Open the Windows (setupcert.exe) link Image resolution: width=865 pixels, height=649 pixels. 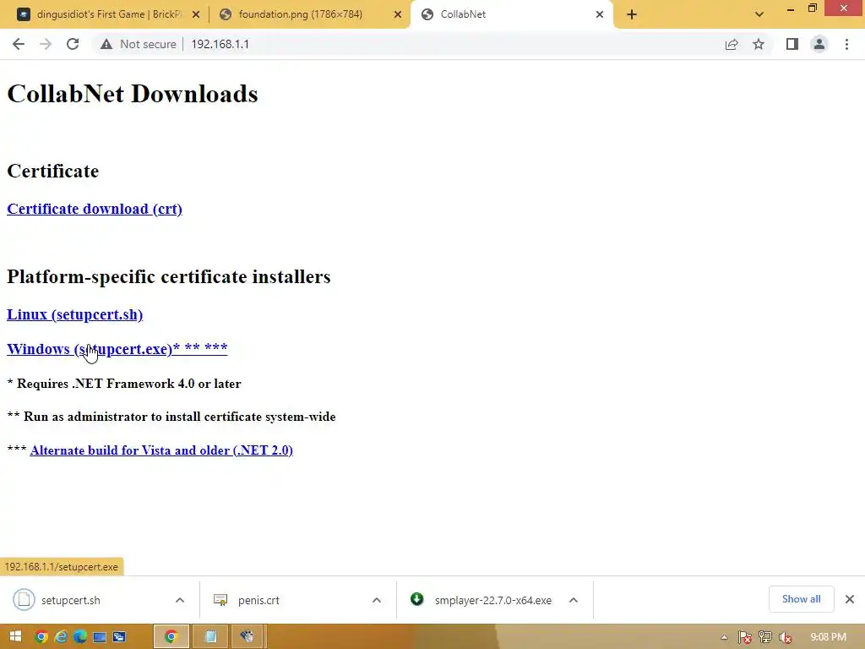(117, 349)
